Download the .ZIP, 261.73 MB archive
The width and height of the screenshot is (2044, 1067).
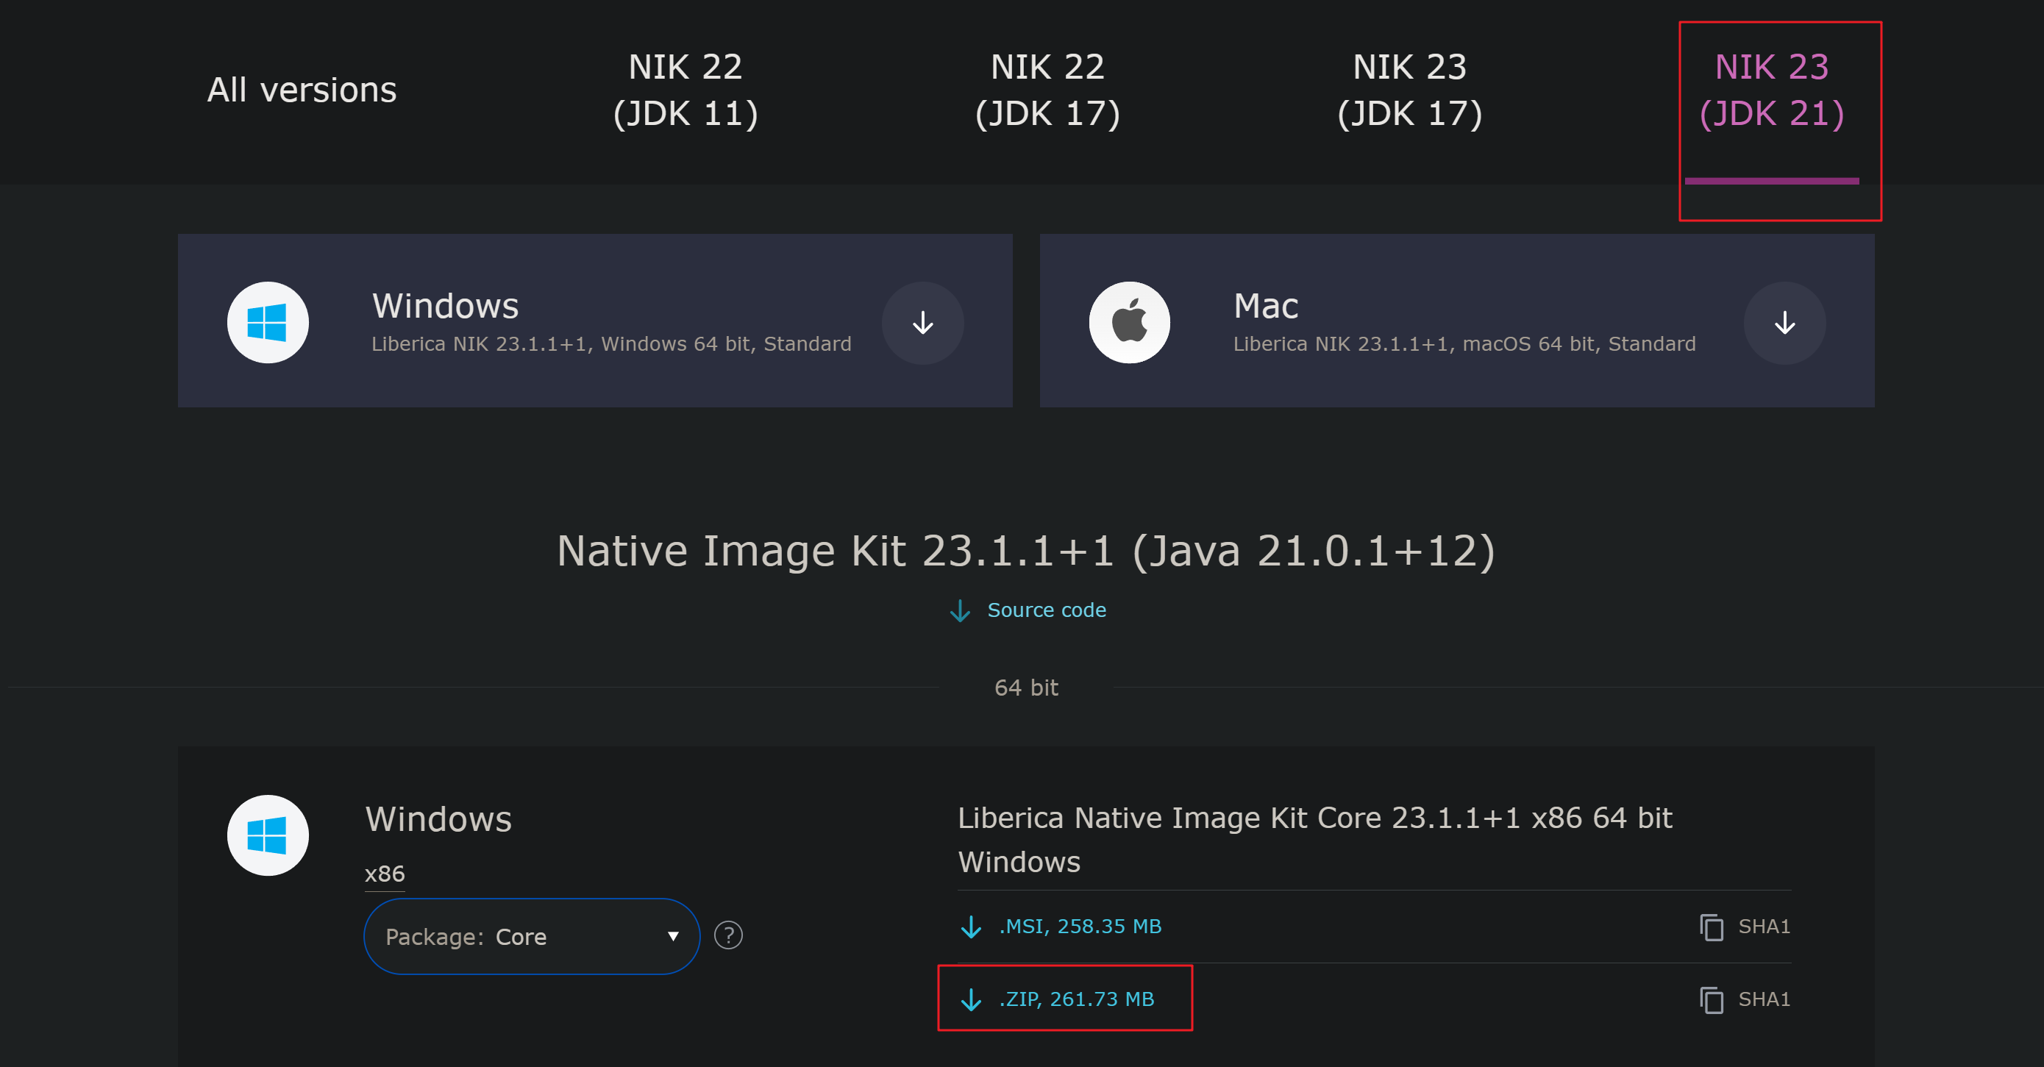tap(1077, 999)
